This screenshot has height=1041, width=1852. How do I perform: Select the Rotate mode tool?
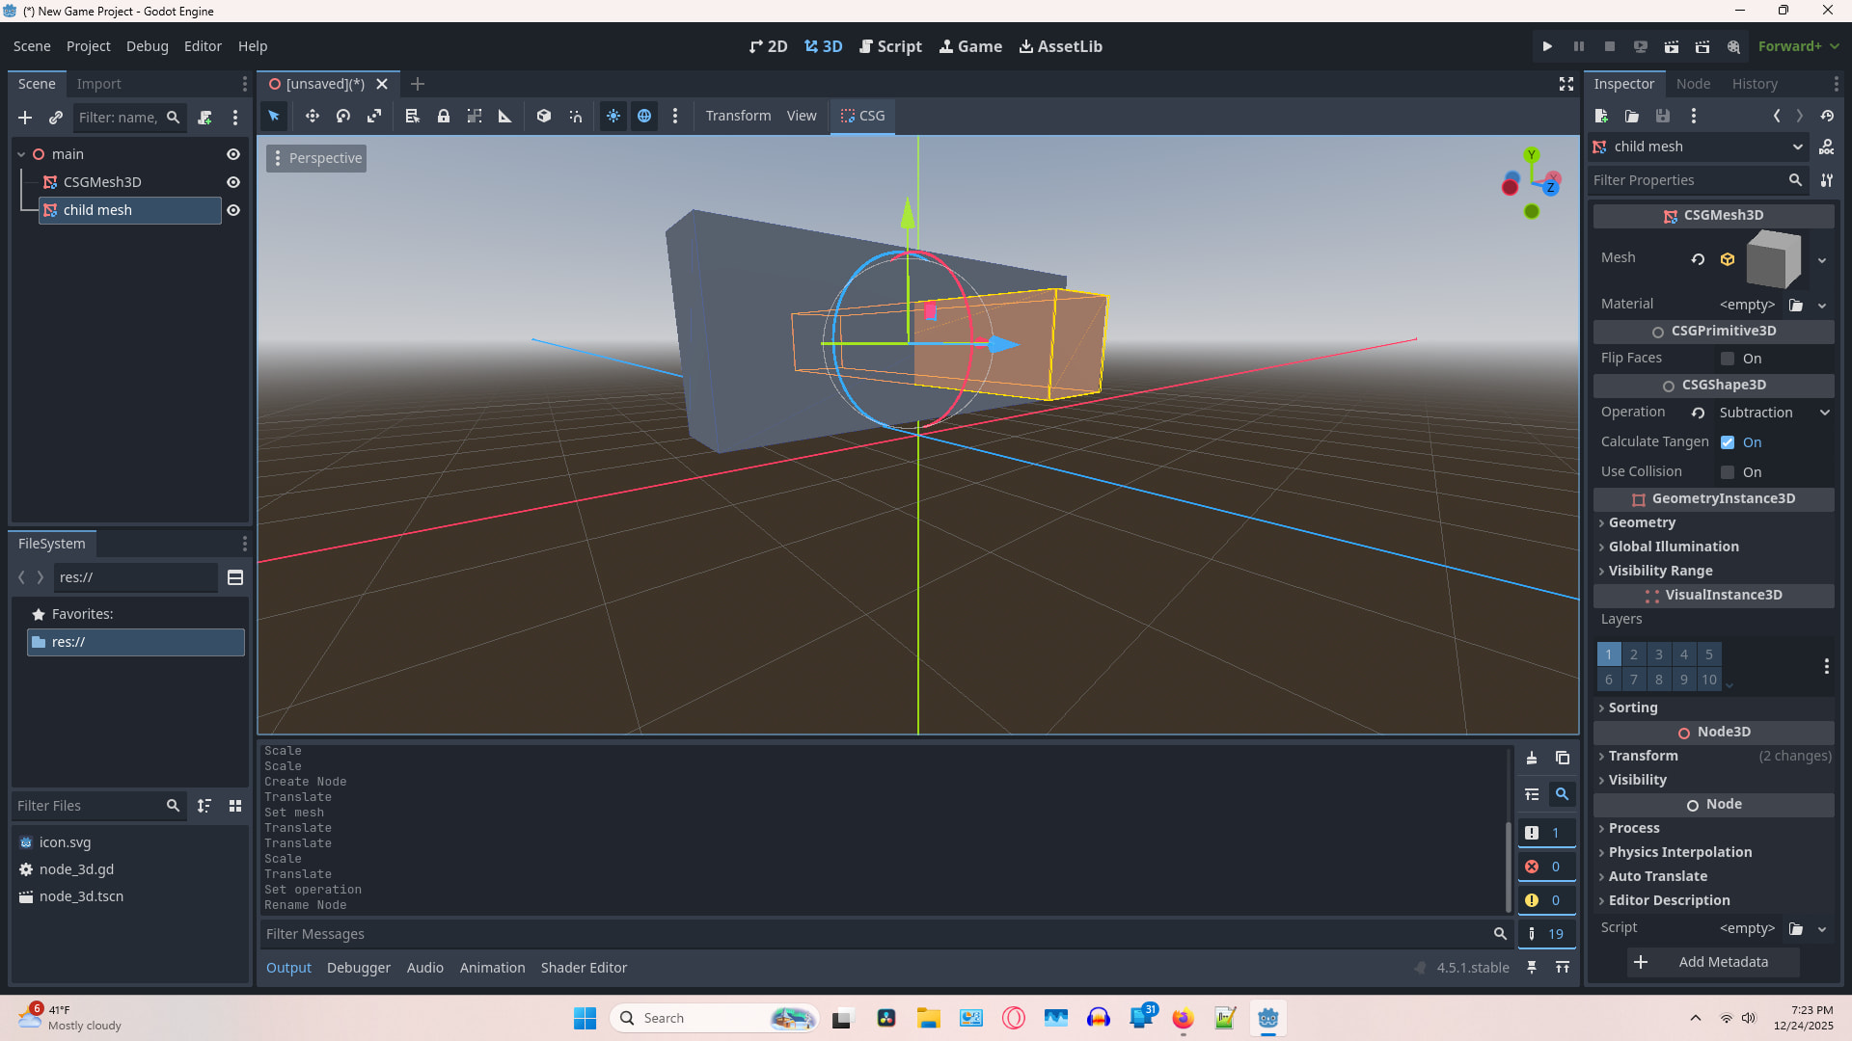pyautogui.click(x=342, y=116)
